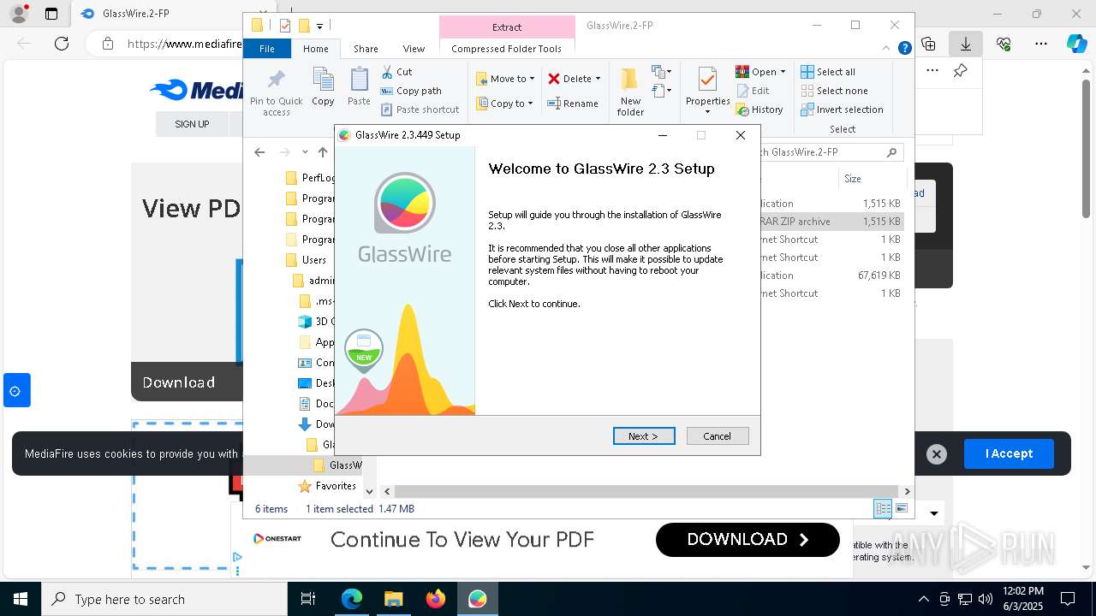
Task: Open Firefox from the taskbar
Action: (436, 599)
